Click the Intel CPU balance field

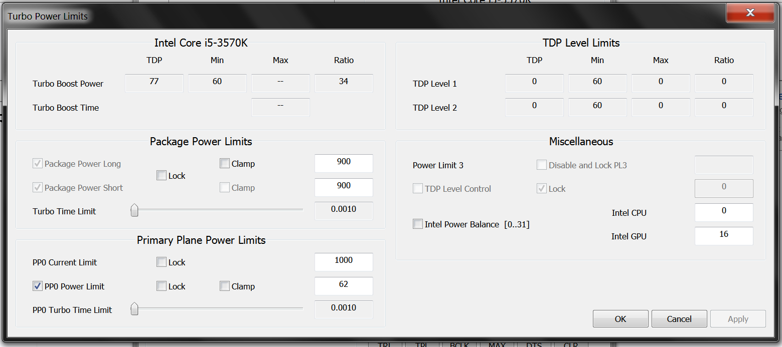coord(724,212)
